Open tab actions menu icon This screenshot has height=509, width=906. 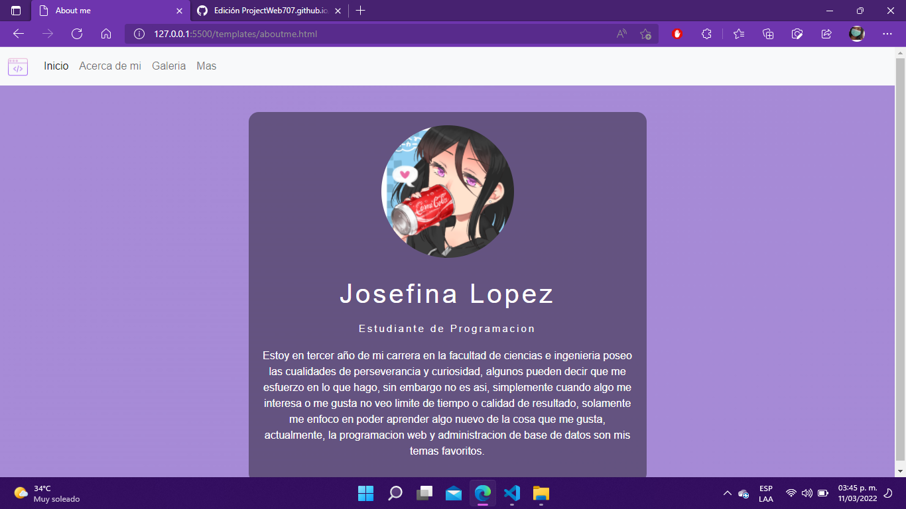[16, 11]
